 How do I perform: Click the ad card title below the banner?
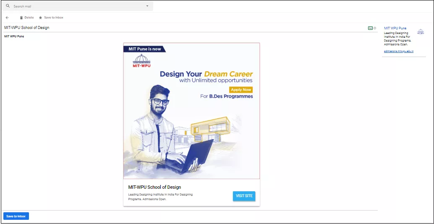[154, 187]
